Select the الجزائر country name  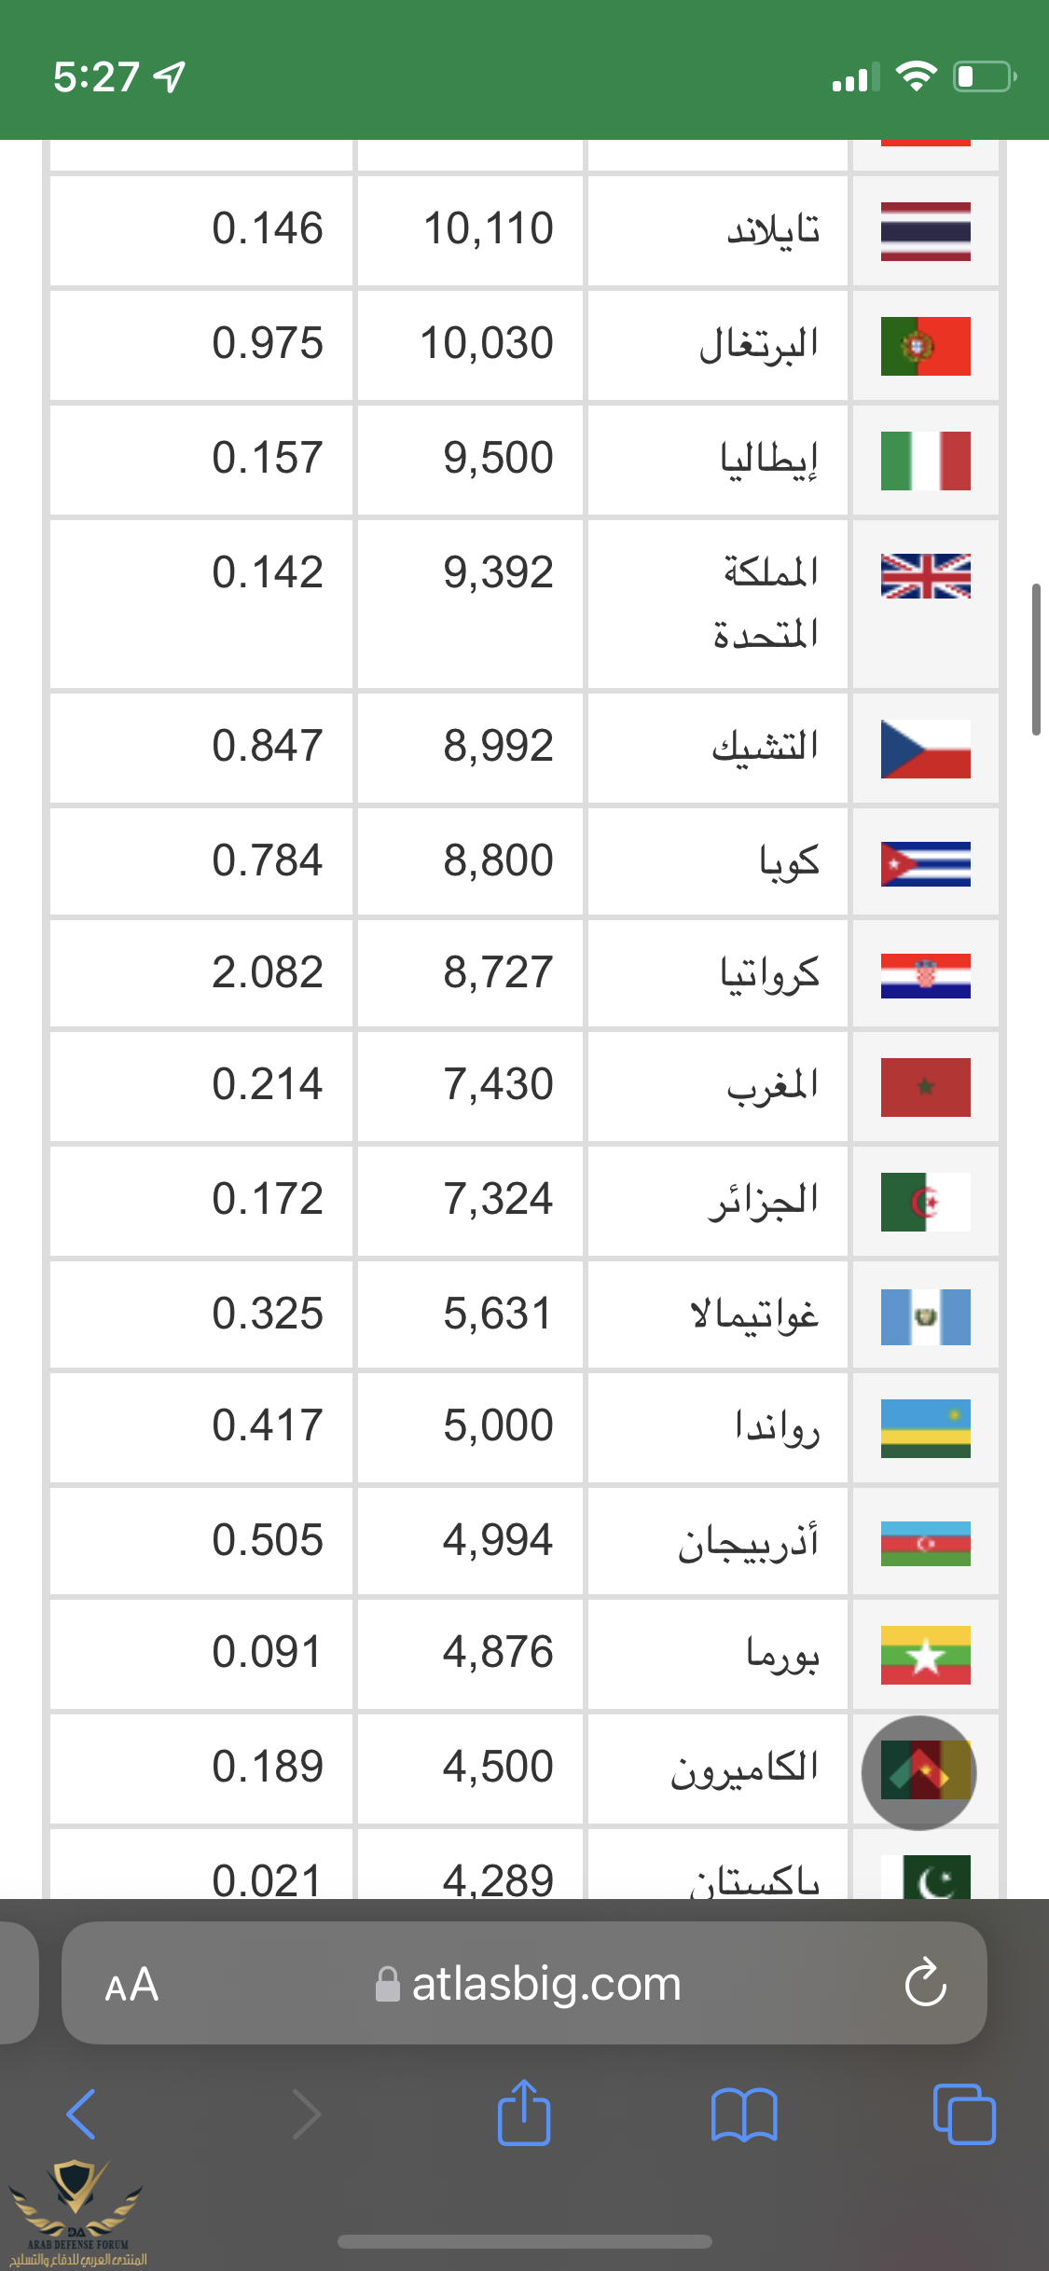tap(763, 1201)
